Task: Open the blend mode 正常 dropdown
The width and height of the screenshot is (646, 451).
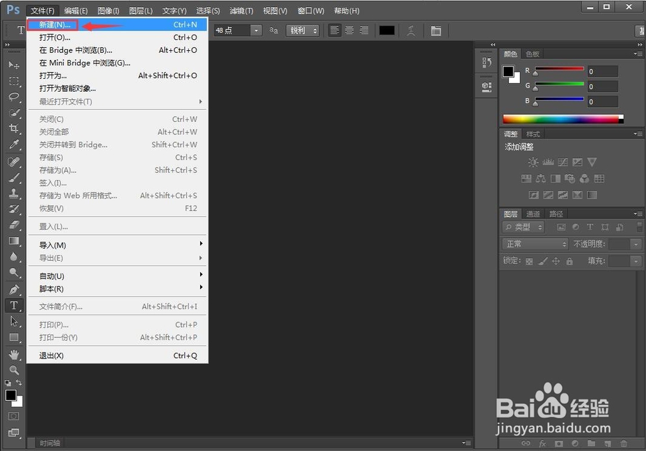Action: [535, 244]
